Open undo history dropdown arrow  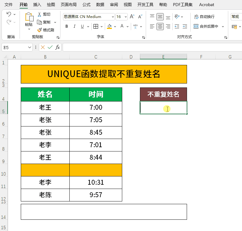point(14,14)
